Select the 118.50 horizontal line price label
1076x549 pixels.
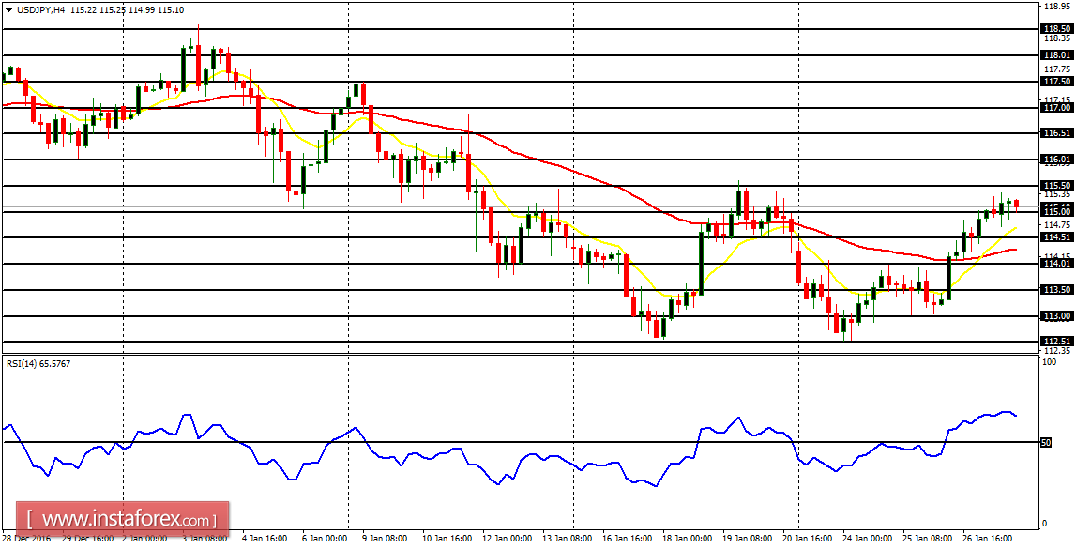(x=1057, y=29)
